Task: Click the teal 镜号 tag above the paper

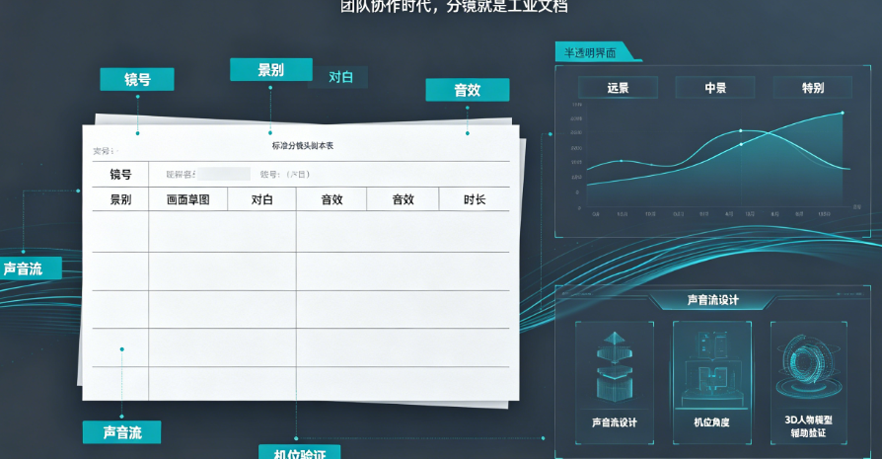Action: pos(137,79)
